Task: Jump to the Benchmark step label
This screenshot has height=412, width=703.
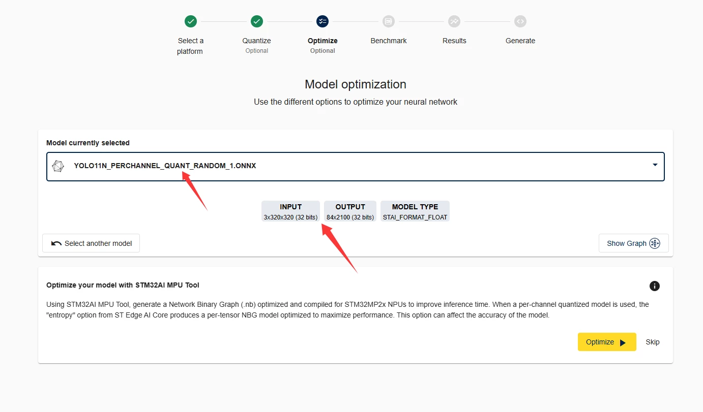Action: pyautogui.click(x=389, y=41)
